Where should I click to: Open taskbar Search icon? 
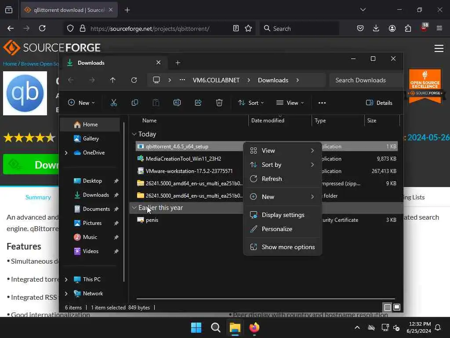(x=215, y=327)
